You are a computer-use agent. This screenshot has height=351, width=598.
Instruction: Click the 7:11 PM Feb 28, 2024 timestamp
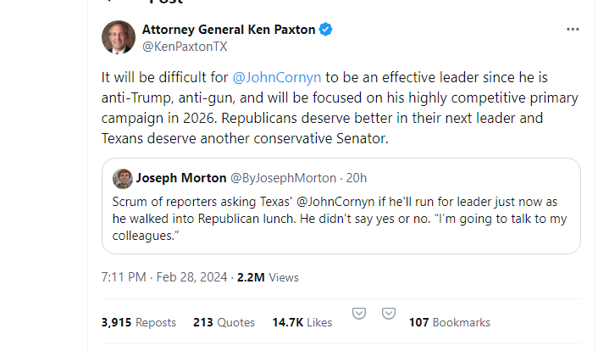[x=165, y=277]
